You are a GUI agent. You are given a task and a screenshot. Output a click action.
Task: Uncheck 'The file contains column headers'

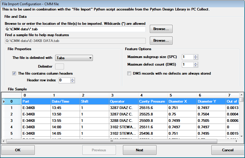pos(14,73)
